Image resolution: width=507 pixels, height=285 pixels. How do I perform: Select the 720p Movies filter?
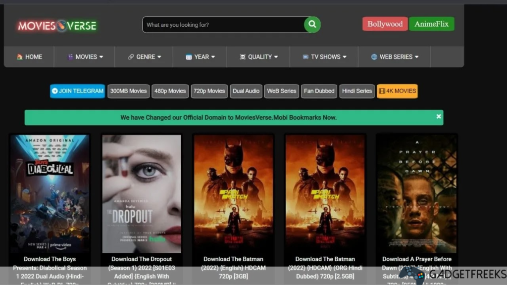(x=208, y=91)
